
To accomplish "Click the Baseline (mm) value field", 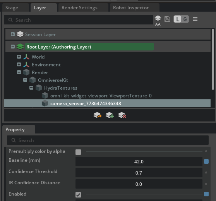I will click(x=139, y=161).
